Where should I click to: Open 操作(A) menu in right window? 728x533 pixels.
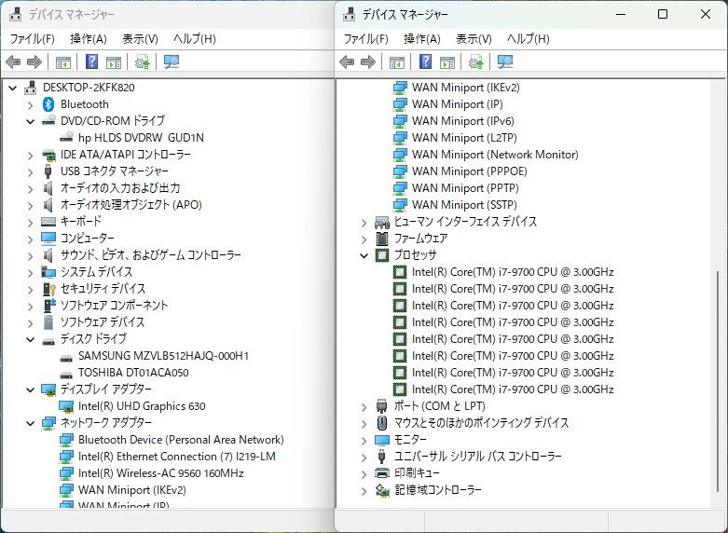pyautogui.click(x=422, y=39)
